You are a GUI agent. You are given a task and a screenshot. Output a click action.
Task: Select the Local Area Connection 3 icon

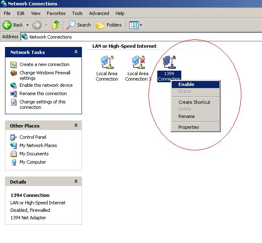point(137,63)
